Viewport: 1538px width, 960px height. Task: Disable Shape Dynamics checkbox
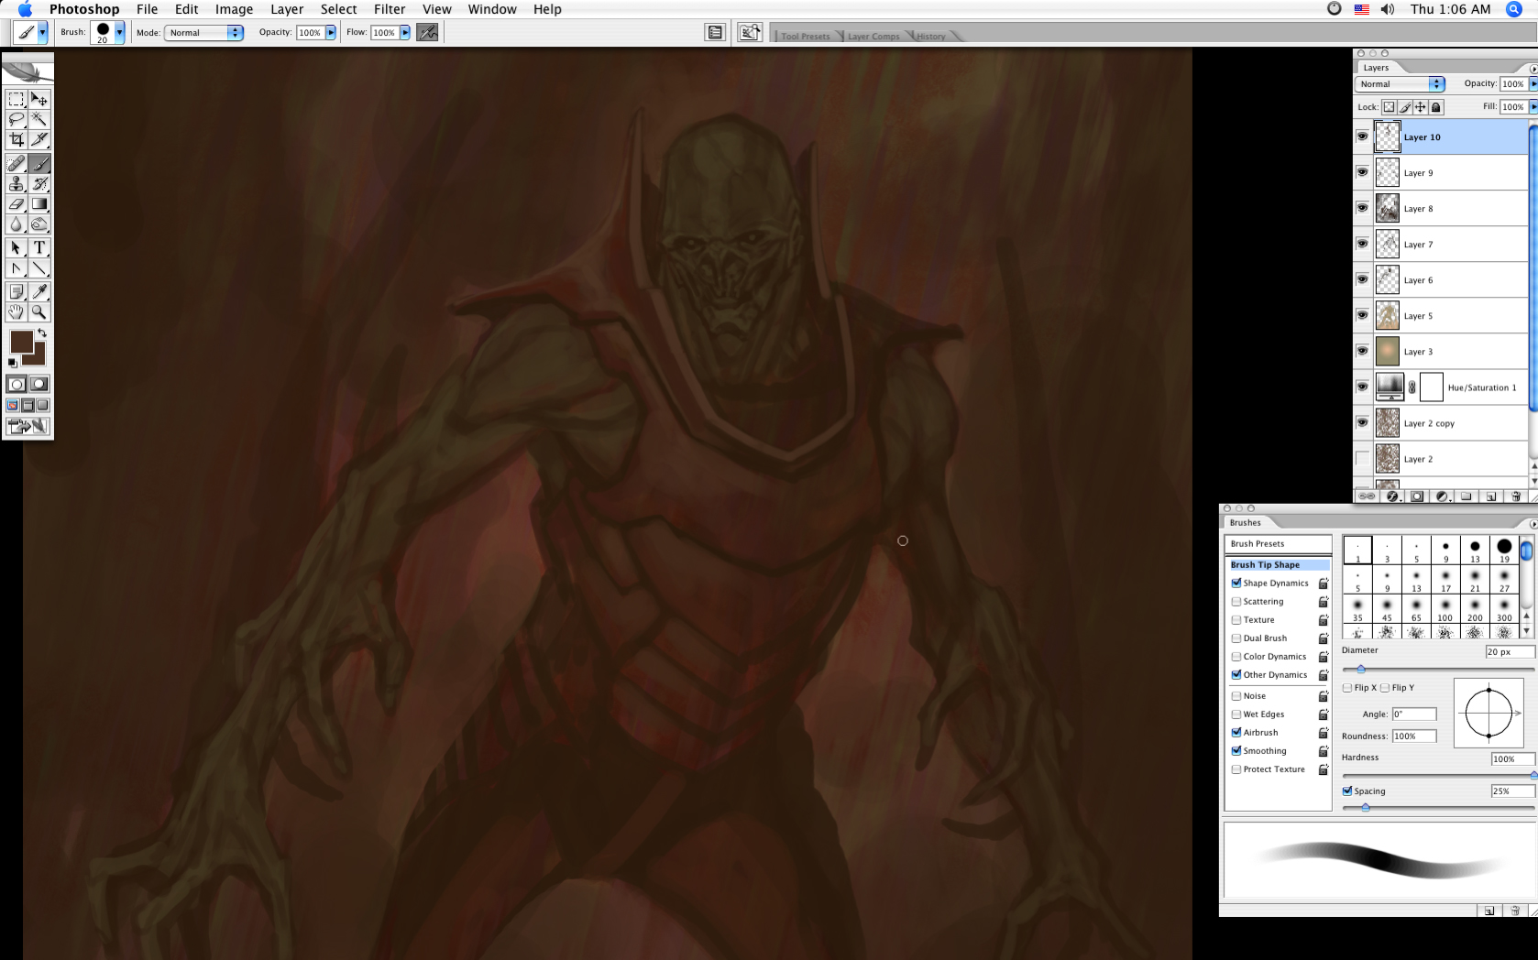coord(1236,583)
